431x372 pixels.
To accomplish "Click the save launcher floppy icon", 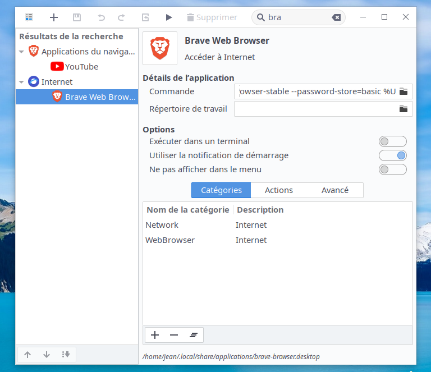I will click(77, 17).
